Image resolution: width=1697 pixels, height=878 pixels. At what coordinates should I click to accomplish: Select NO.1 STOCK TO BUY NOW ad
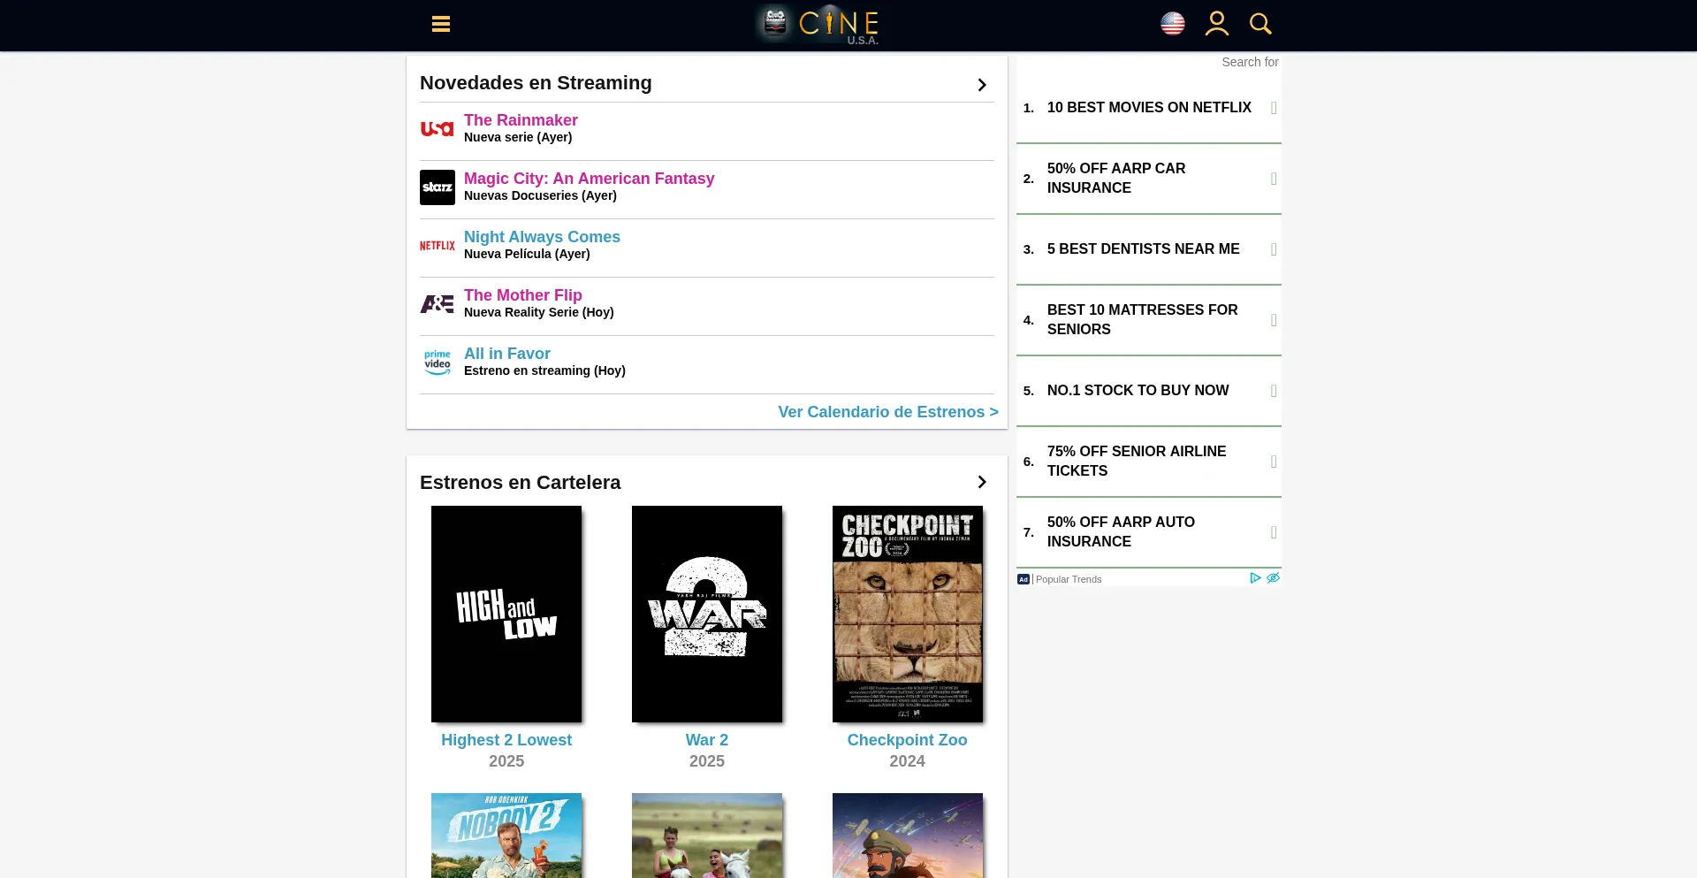(1149, 391)
